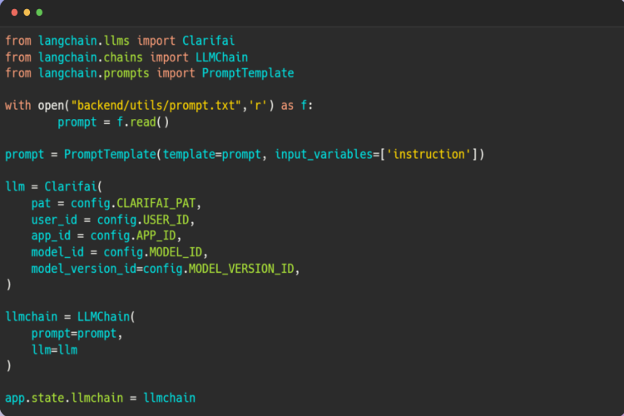Click config.CLARIFAI_PAT value
The image size is (624, 416).
(x=133, y=203)
